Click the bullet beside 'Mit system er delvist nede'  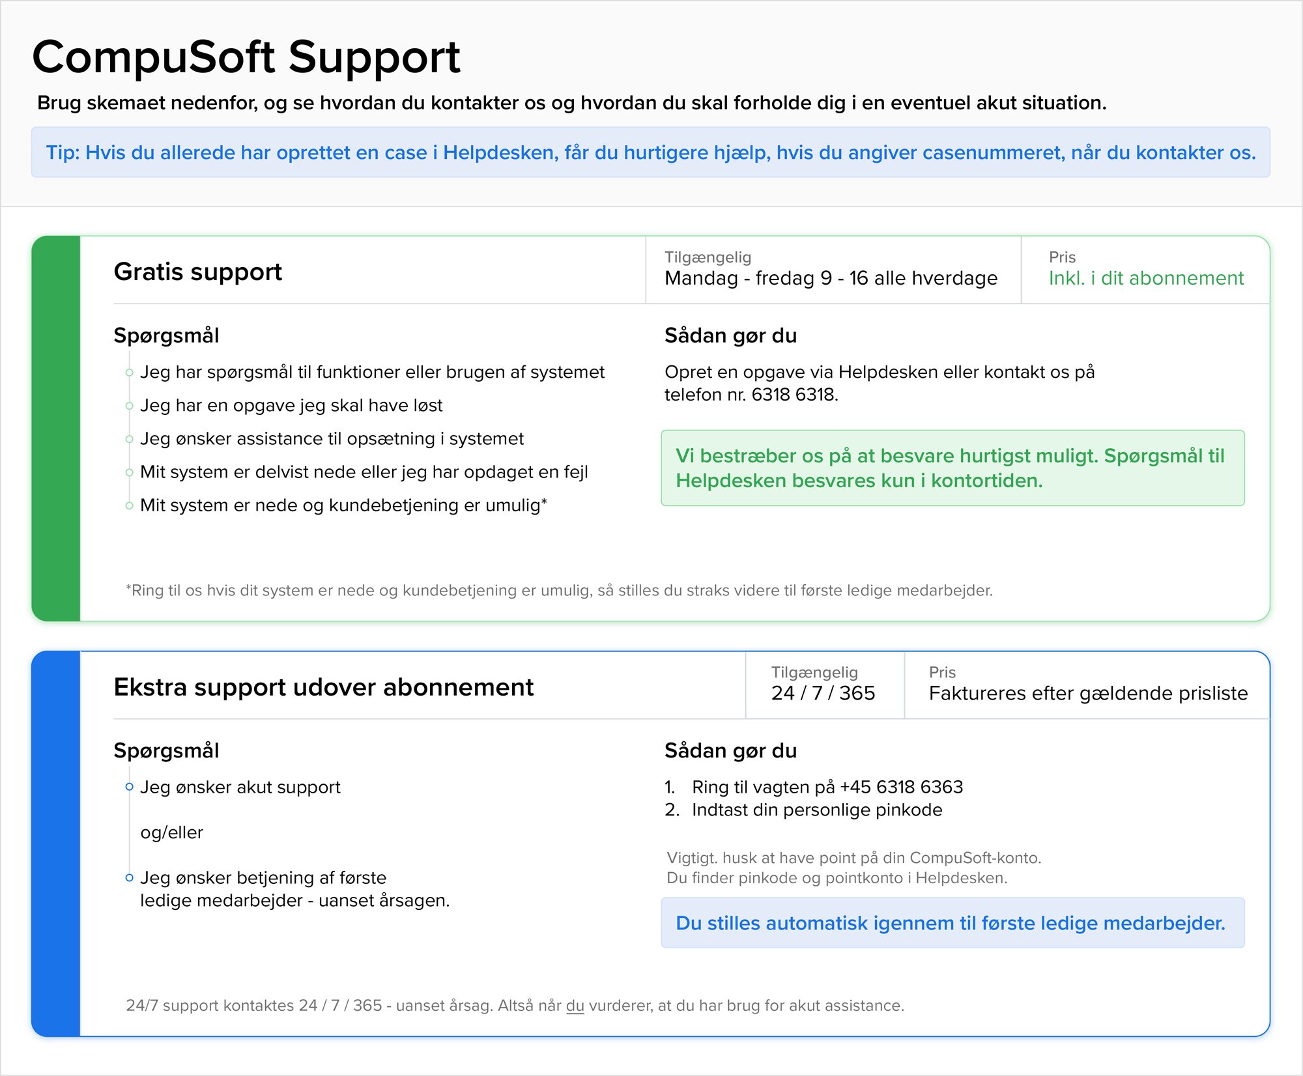point(129,472)
